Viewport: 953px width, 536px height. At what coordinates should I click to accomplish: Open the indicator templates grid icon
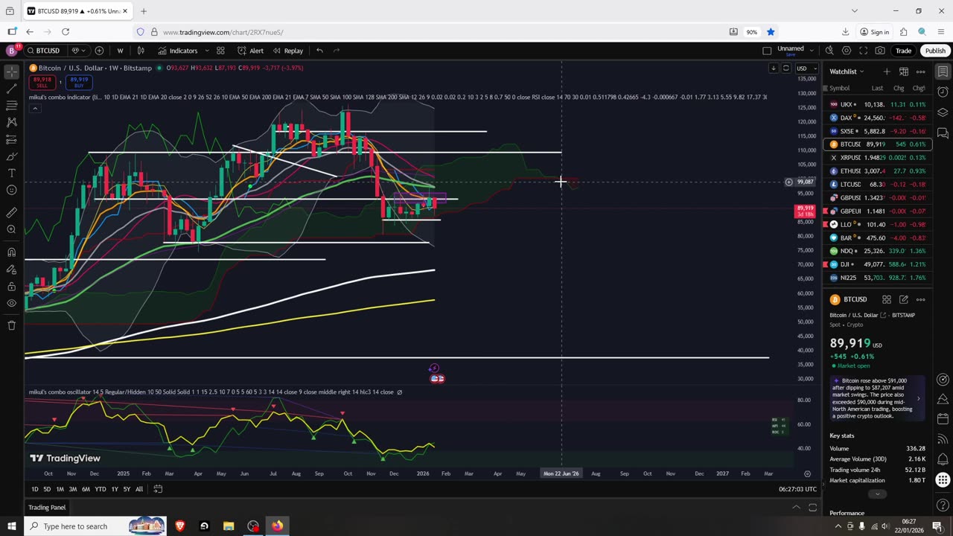220,51
